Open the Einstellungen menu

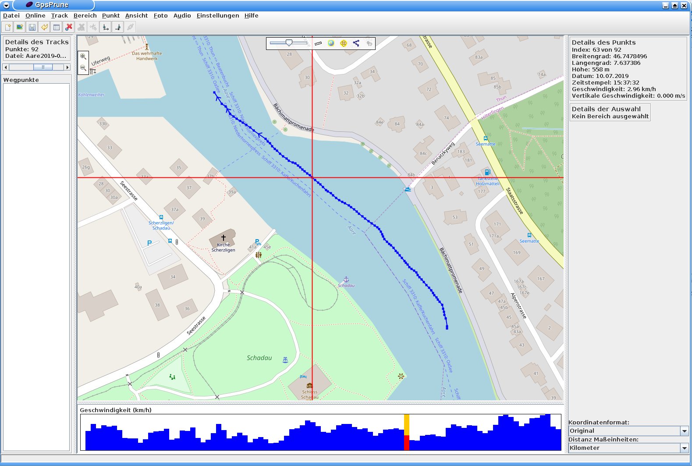pos(217,15)
